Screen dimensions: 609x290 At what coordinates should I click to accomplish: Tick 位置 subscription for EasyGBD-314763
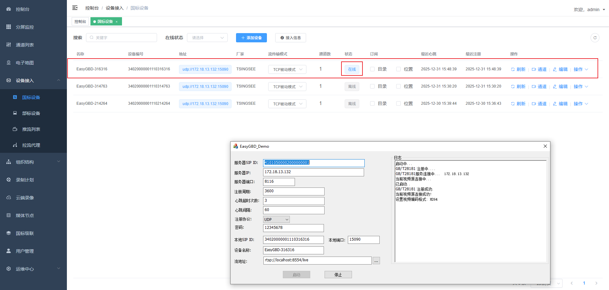(398, 86)
